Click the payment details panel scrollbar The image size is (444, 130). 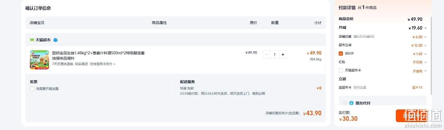tap(431, 55)
